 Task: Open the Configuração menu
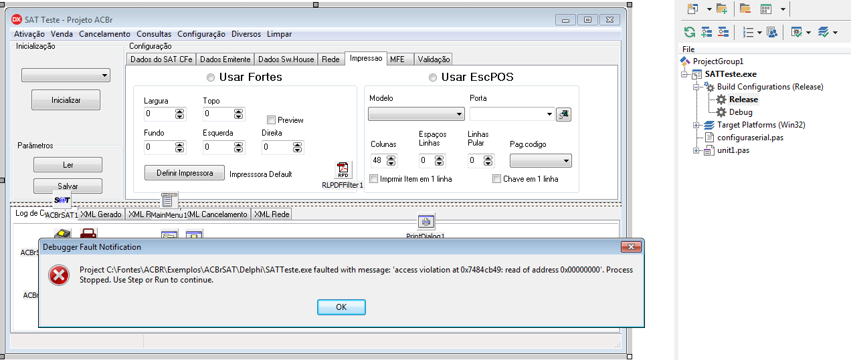(x=201, y=34)
